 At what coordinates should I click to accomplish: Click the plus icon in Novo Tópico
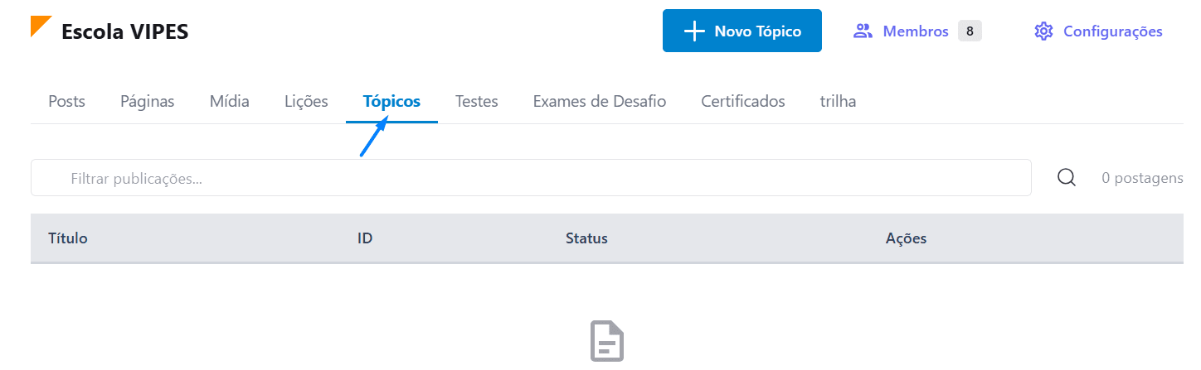click(x=693, y=31)
